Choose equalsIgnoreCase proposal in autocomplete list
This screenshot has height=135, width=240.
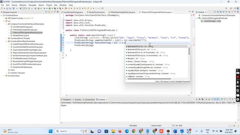point(156,73)
